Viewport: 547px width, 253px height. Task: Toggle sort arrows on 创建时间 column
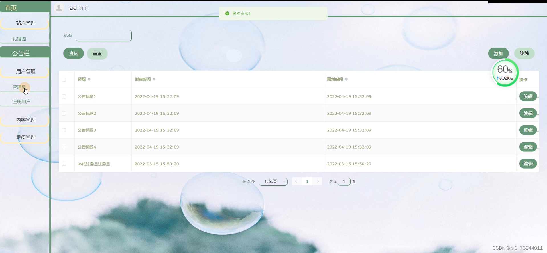[x=154, y=79]
